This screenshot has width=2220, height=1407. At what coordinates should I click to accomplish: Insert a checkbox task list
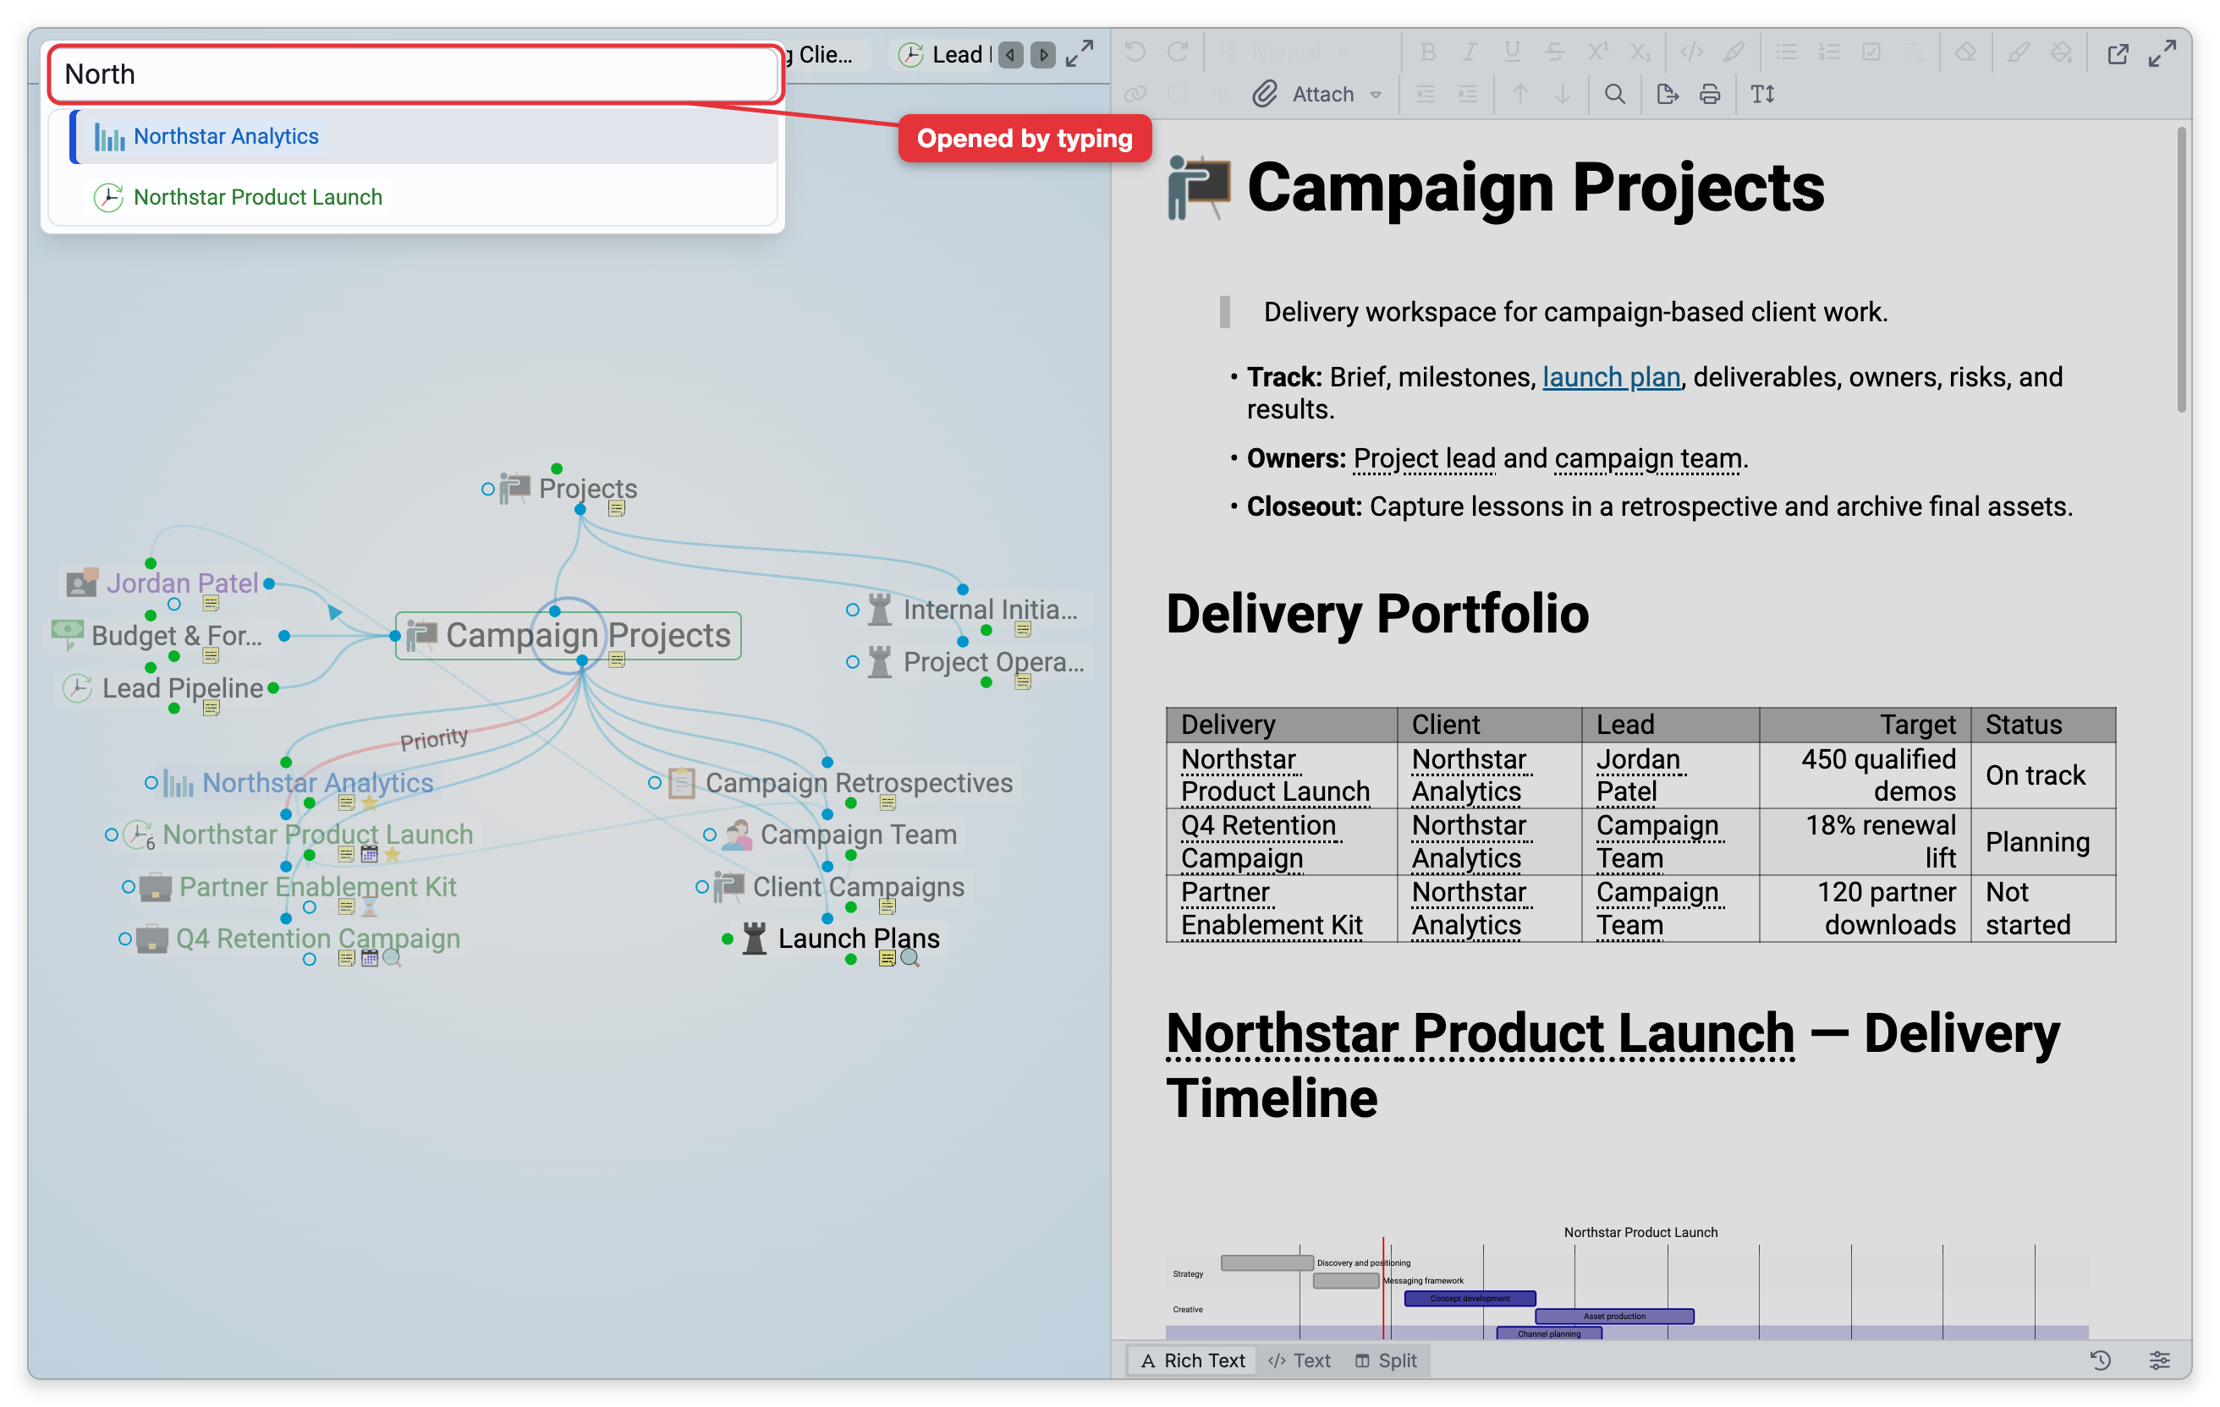1871,52
